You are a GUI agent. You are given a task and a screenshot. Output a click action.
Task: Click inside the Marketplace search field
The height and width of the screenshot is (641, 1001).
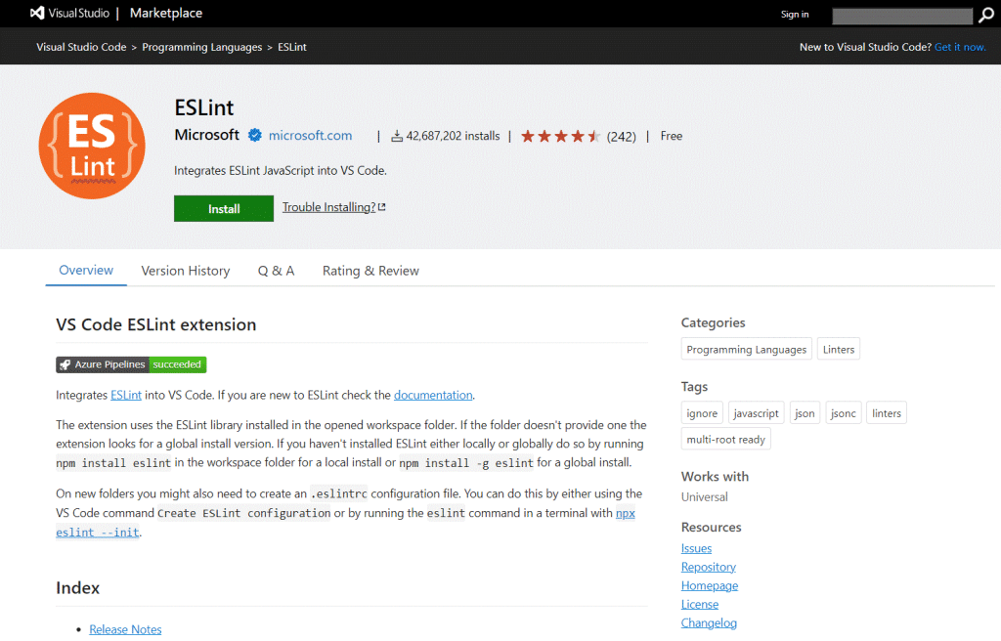pyautogui.click(x=902, y=16)
